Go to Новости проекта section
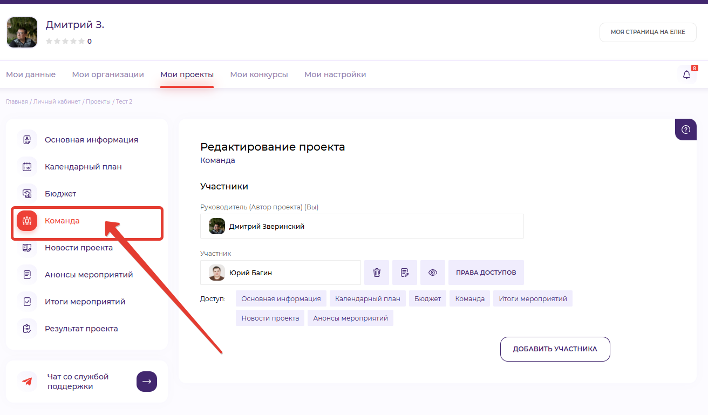The width and height of the screenshot is (708, 415). (x=79, y=248)
